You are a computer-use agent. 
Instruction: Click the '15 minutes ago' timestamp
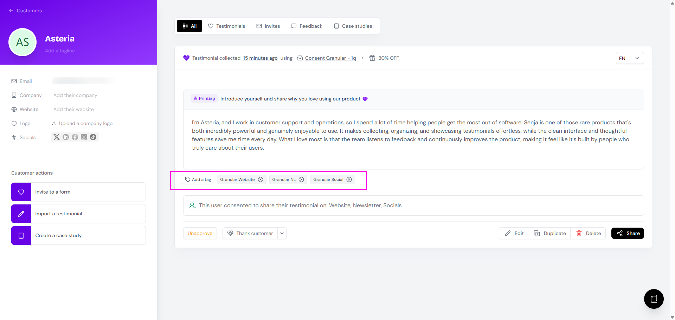[x=260, y=58]
